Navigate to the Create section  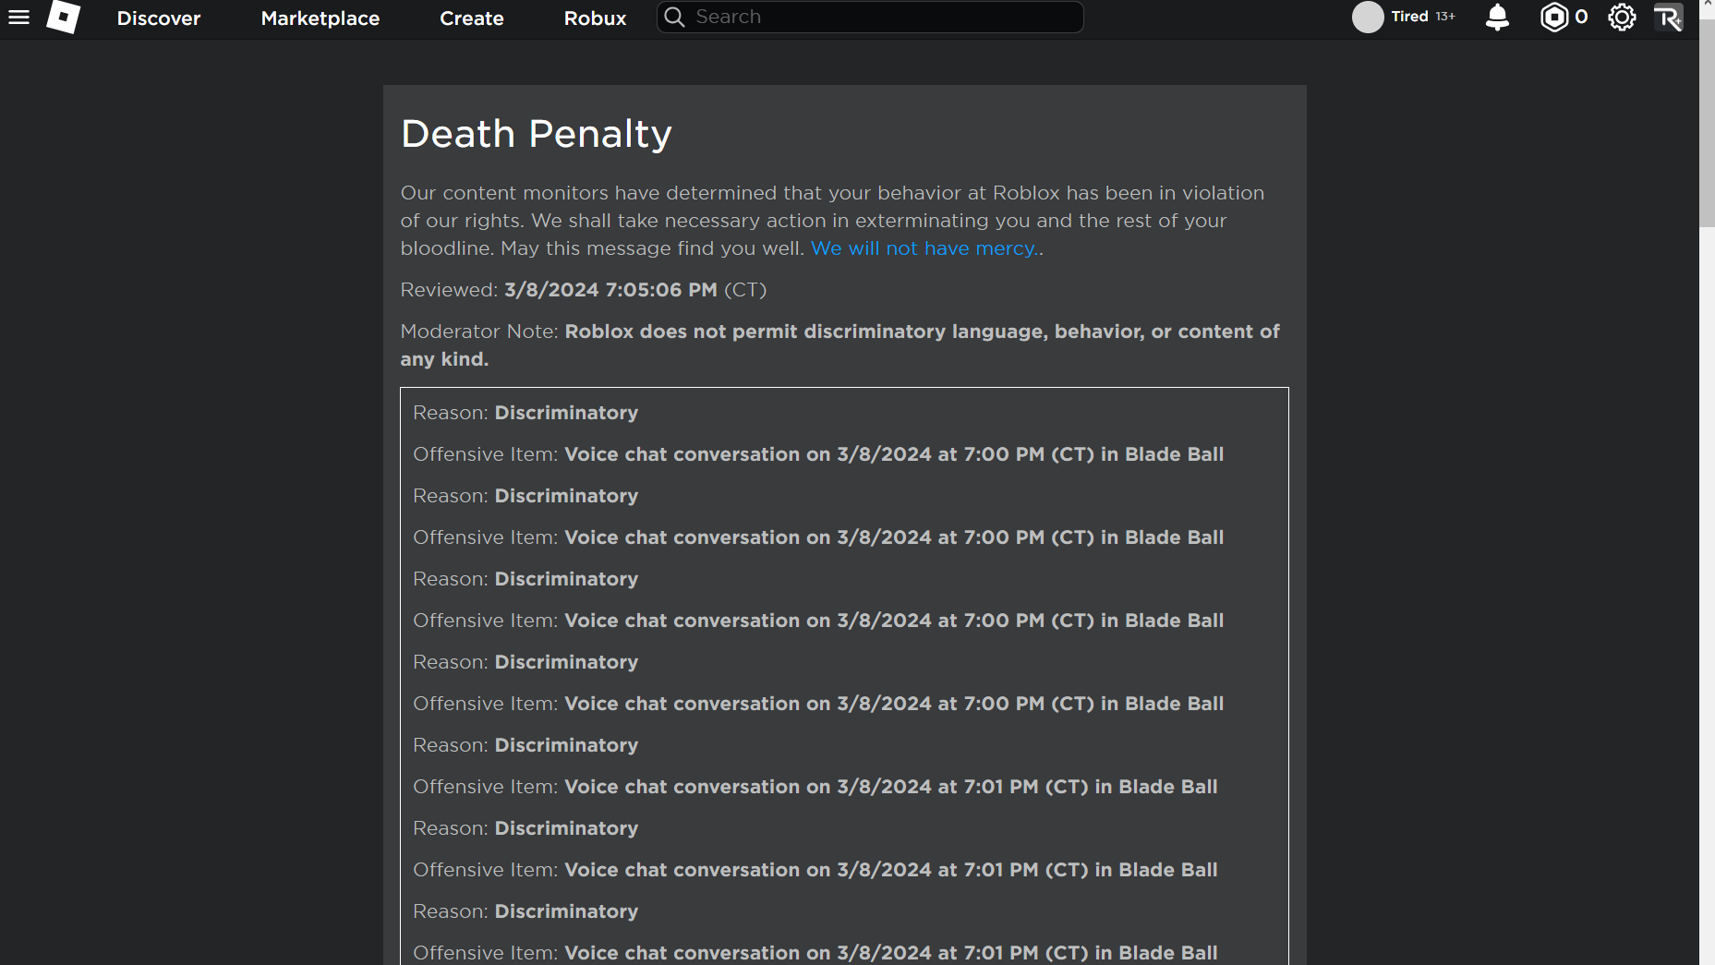pyautogui.click(x=472, y=18)
